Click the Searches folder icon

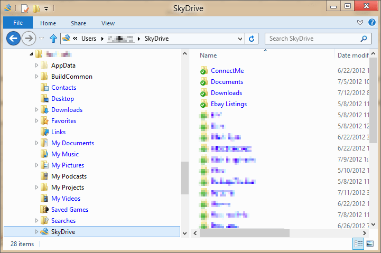coord(44,220)
